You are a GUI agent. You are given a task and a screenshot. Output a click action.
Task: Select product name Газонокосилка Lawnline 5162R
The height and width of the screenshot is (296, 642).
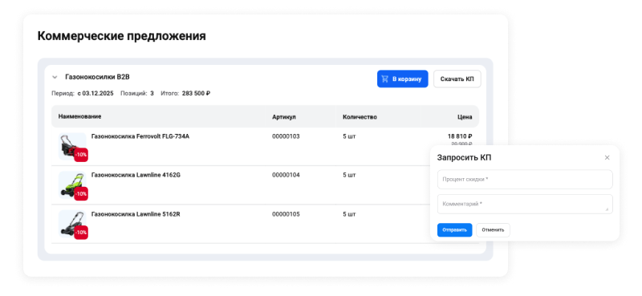click(136, 214)
